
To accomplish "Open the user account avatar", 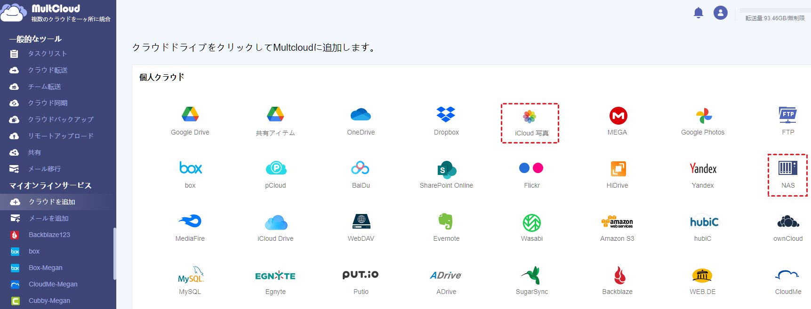I will 721,13.
